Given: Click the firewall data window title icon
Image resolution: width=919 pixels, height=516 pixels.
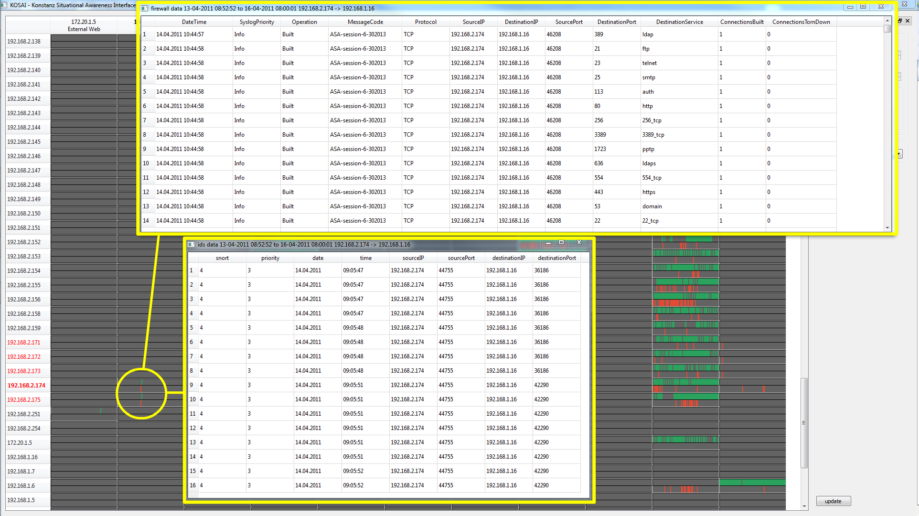Looking at the screenshot, I should tap(145, 8).
